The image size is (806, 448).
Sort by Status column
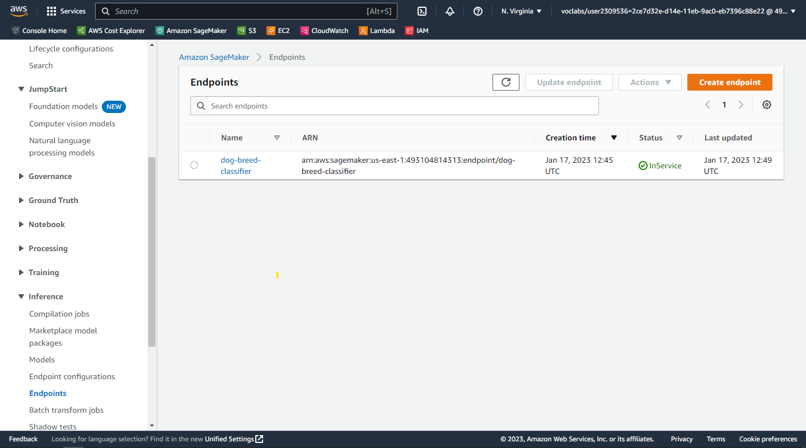(x=680, y=138)
